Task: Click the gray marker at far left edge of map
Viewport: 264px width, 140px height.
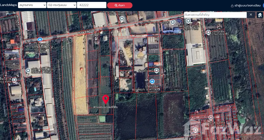Action: 14,80
